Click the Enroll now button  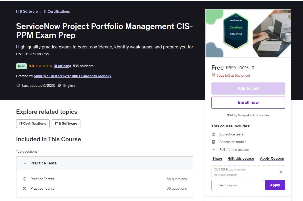[x=248, y=103]
